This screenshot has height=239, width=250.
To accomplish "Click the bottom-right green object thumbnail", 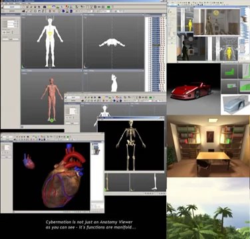I will coord(244,86).
